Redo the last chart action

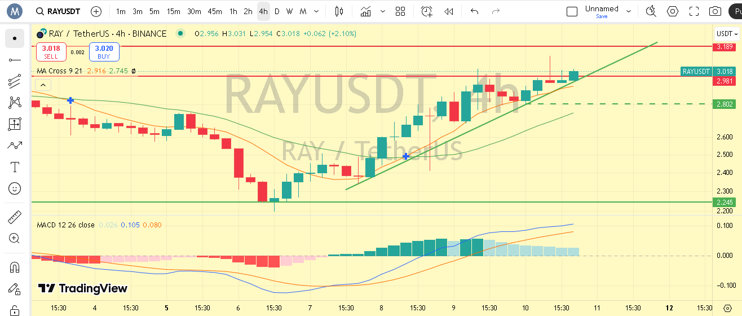coord(496,11)
